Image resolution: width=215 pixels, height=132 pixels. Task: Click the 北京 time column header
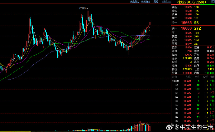pyautogui.click(x=174, y=76)
